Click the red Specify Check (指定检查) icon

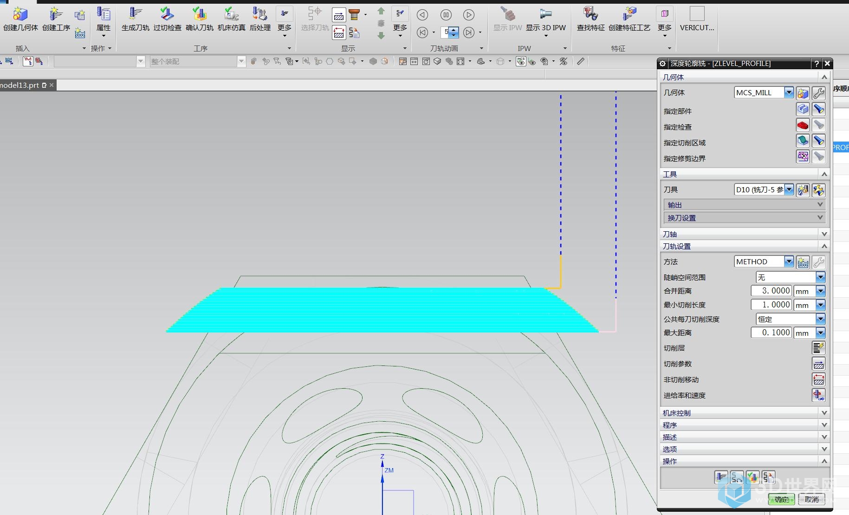click(803, 125)
